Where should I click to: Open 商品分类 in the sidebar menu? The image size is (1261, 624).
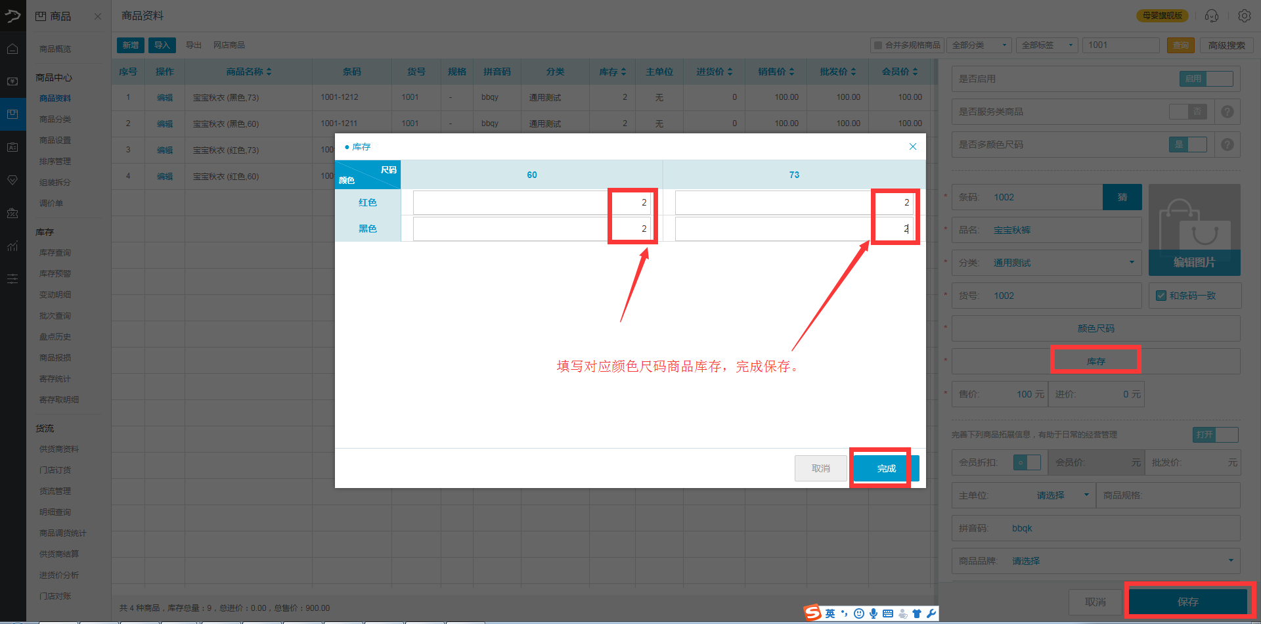tap(55, 120)
